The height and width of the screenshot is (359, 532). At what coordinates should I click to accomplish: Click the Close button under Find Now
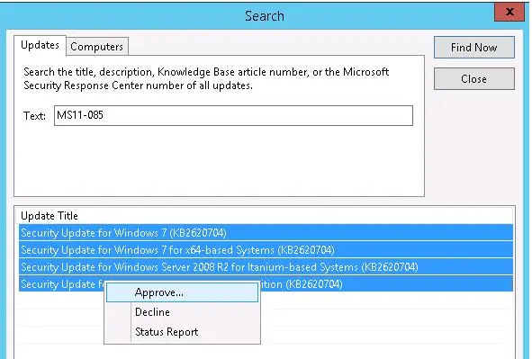pos(474,79)
